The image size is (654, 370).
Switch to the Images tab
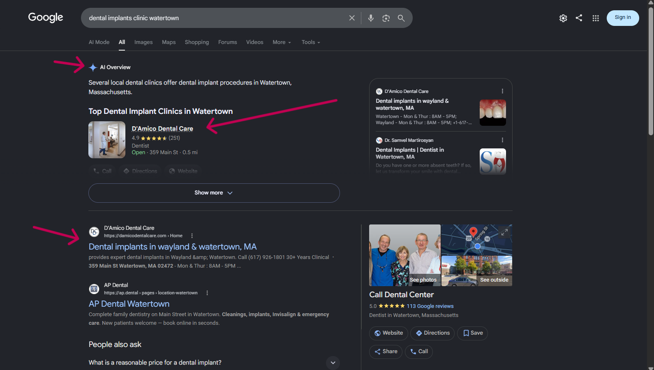(x=143, y=42)
